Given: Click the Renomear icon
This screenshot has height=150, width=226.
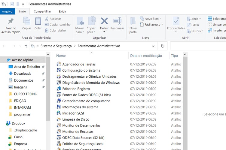Looking at the screenshot, I should 117,21.
